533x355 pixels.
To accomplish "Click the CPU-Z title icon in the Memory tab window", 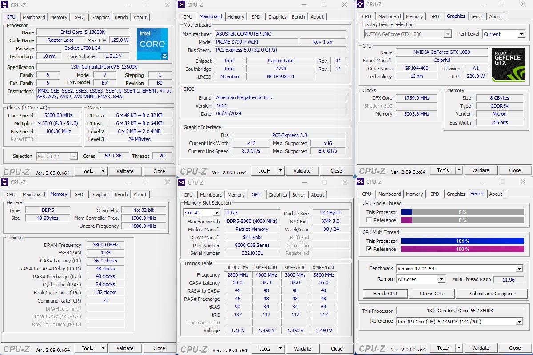I will pos(4,182).
